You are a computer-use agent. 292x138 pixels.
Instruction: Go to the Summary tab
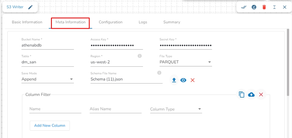tap(171, 22)
